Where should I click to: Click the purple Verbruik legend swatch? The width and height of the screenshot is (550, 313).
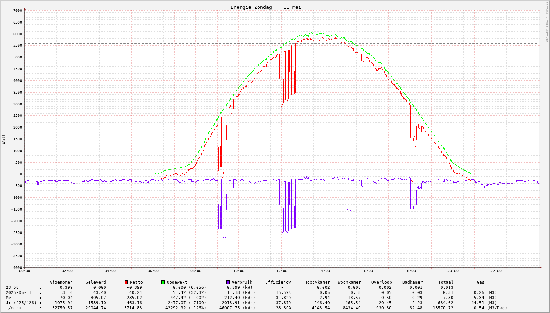[228, 282]
